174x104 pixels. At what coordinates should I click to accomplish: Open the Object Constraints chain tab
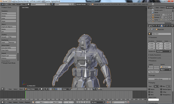tap(164, 26)
